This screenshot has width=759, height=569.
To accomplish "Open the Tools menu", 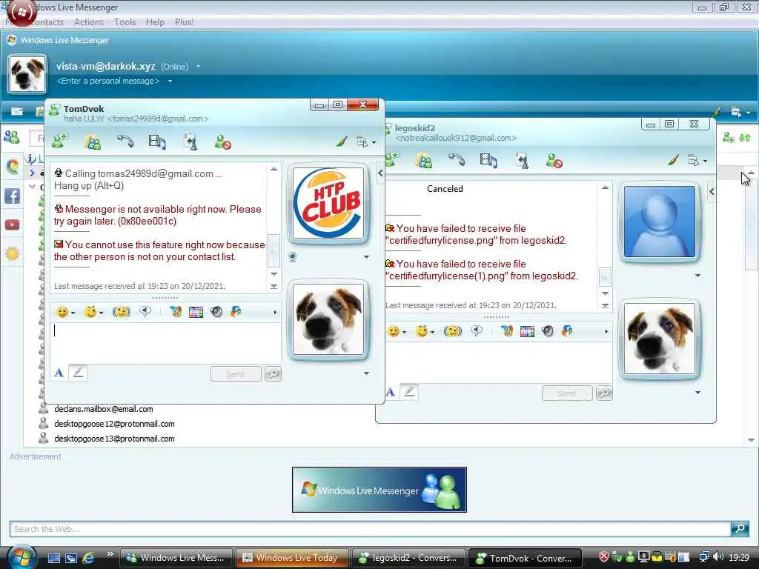I will 125,22.
